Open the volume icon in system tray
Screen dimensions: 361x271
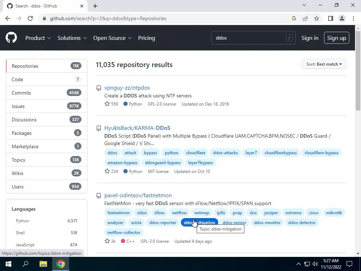pyautogui.click(x=315, y=264)
